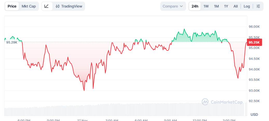
Task: Switch to the line chart view icon
Action: coord(47,6)
